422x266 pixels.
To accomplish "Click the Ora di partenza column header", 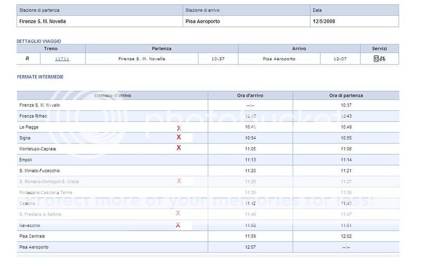I will point(346,96).
